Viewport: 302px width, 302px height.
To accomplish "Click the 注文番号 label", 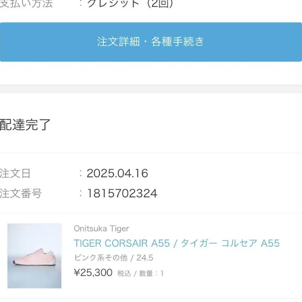I will pos(20,194).
